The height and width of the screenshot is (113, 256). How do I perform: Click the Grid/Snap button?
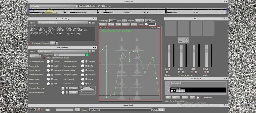click(x=103, y=24)
